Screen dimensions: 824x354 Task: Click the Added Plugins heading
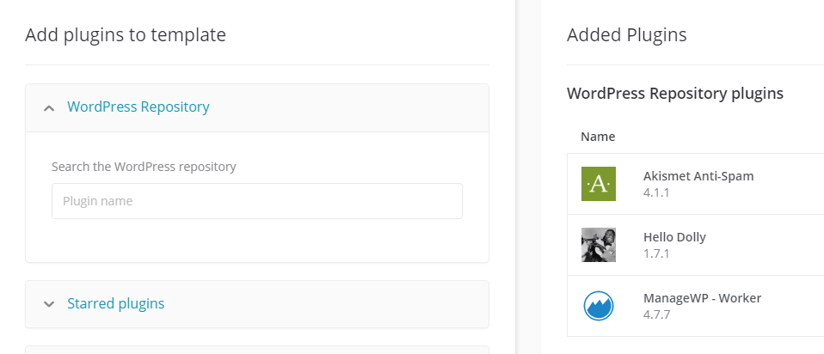626,34
